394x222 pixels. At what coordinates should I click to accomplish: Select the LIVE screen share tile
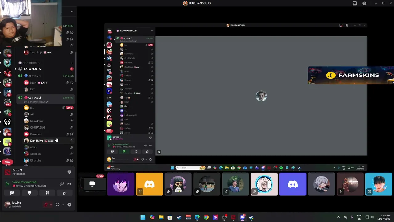click(92, 184)
